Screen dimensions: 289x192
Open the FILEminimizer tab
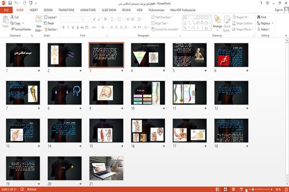tap(157, 10)
